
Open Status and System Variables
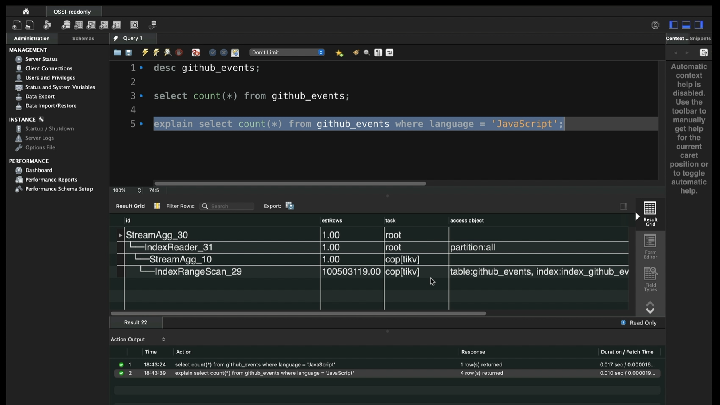(60, 87)
